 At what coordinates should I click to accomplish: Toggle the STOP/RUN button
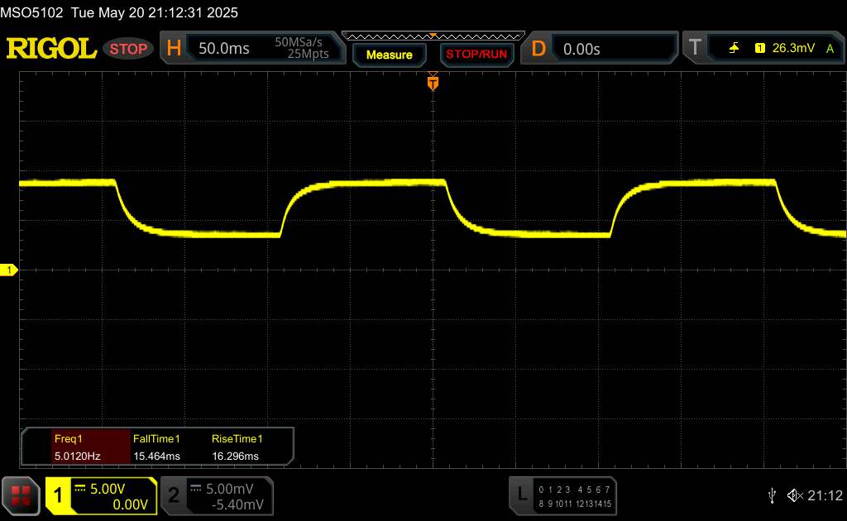tap(476, 55)
